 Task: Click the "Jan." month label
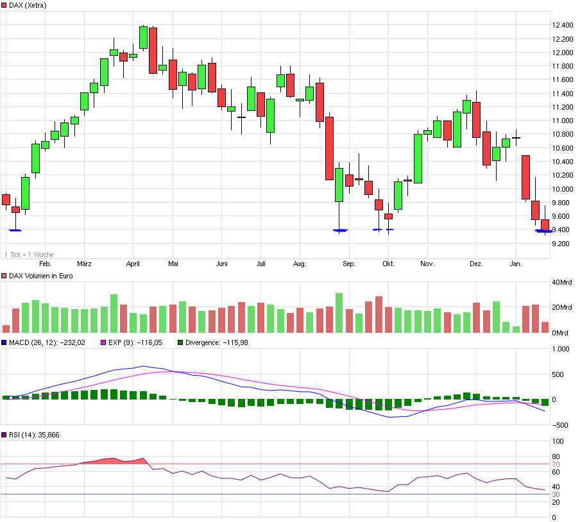point(516,264)
